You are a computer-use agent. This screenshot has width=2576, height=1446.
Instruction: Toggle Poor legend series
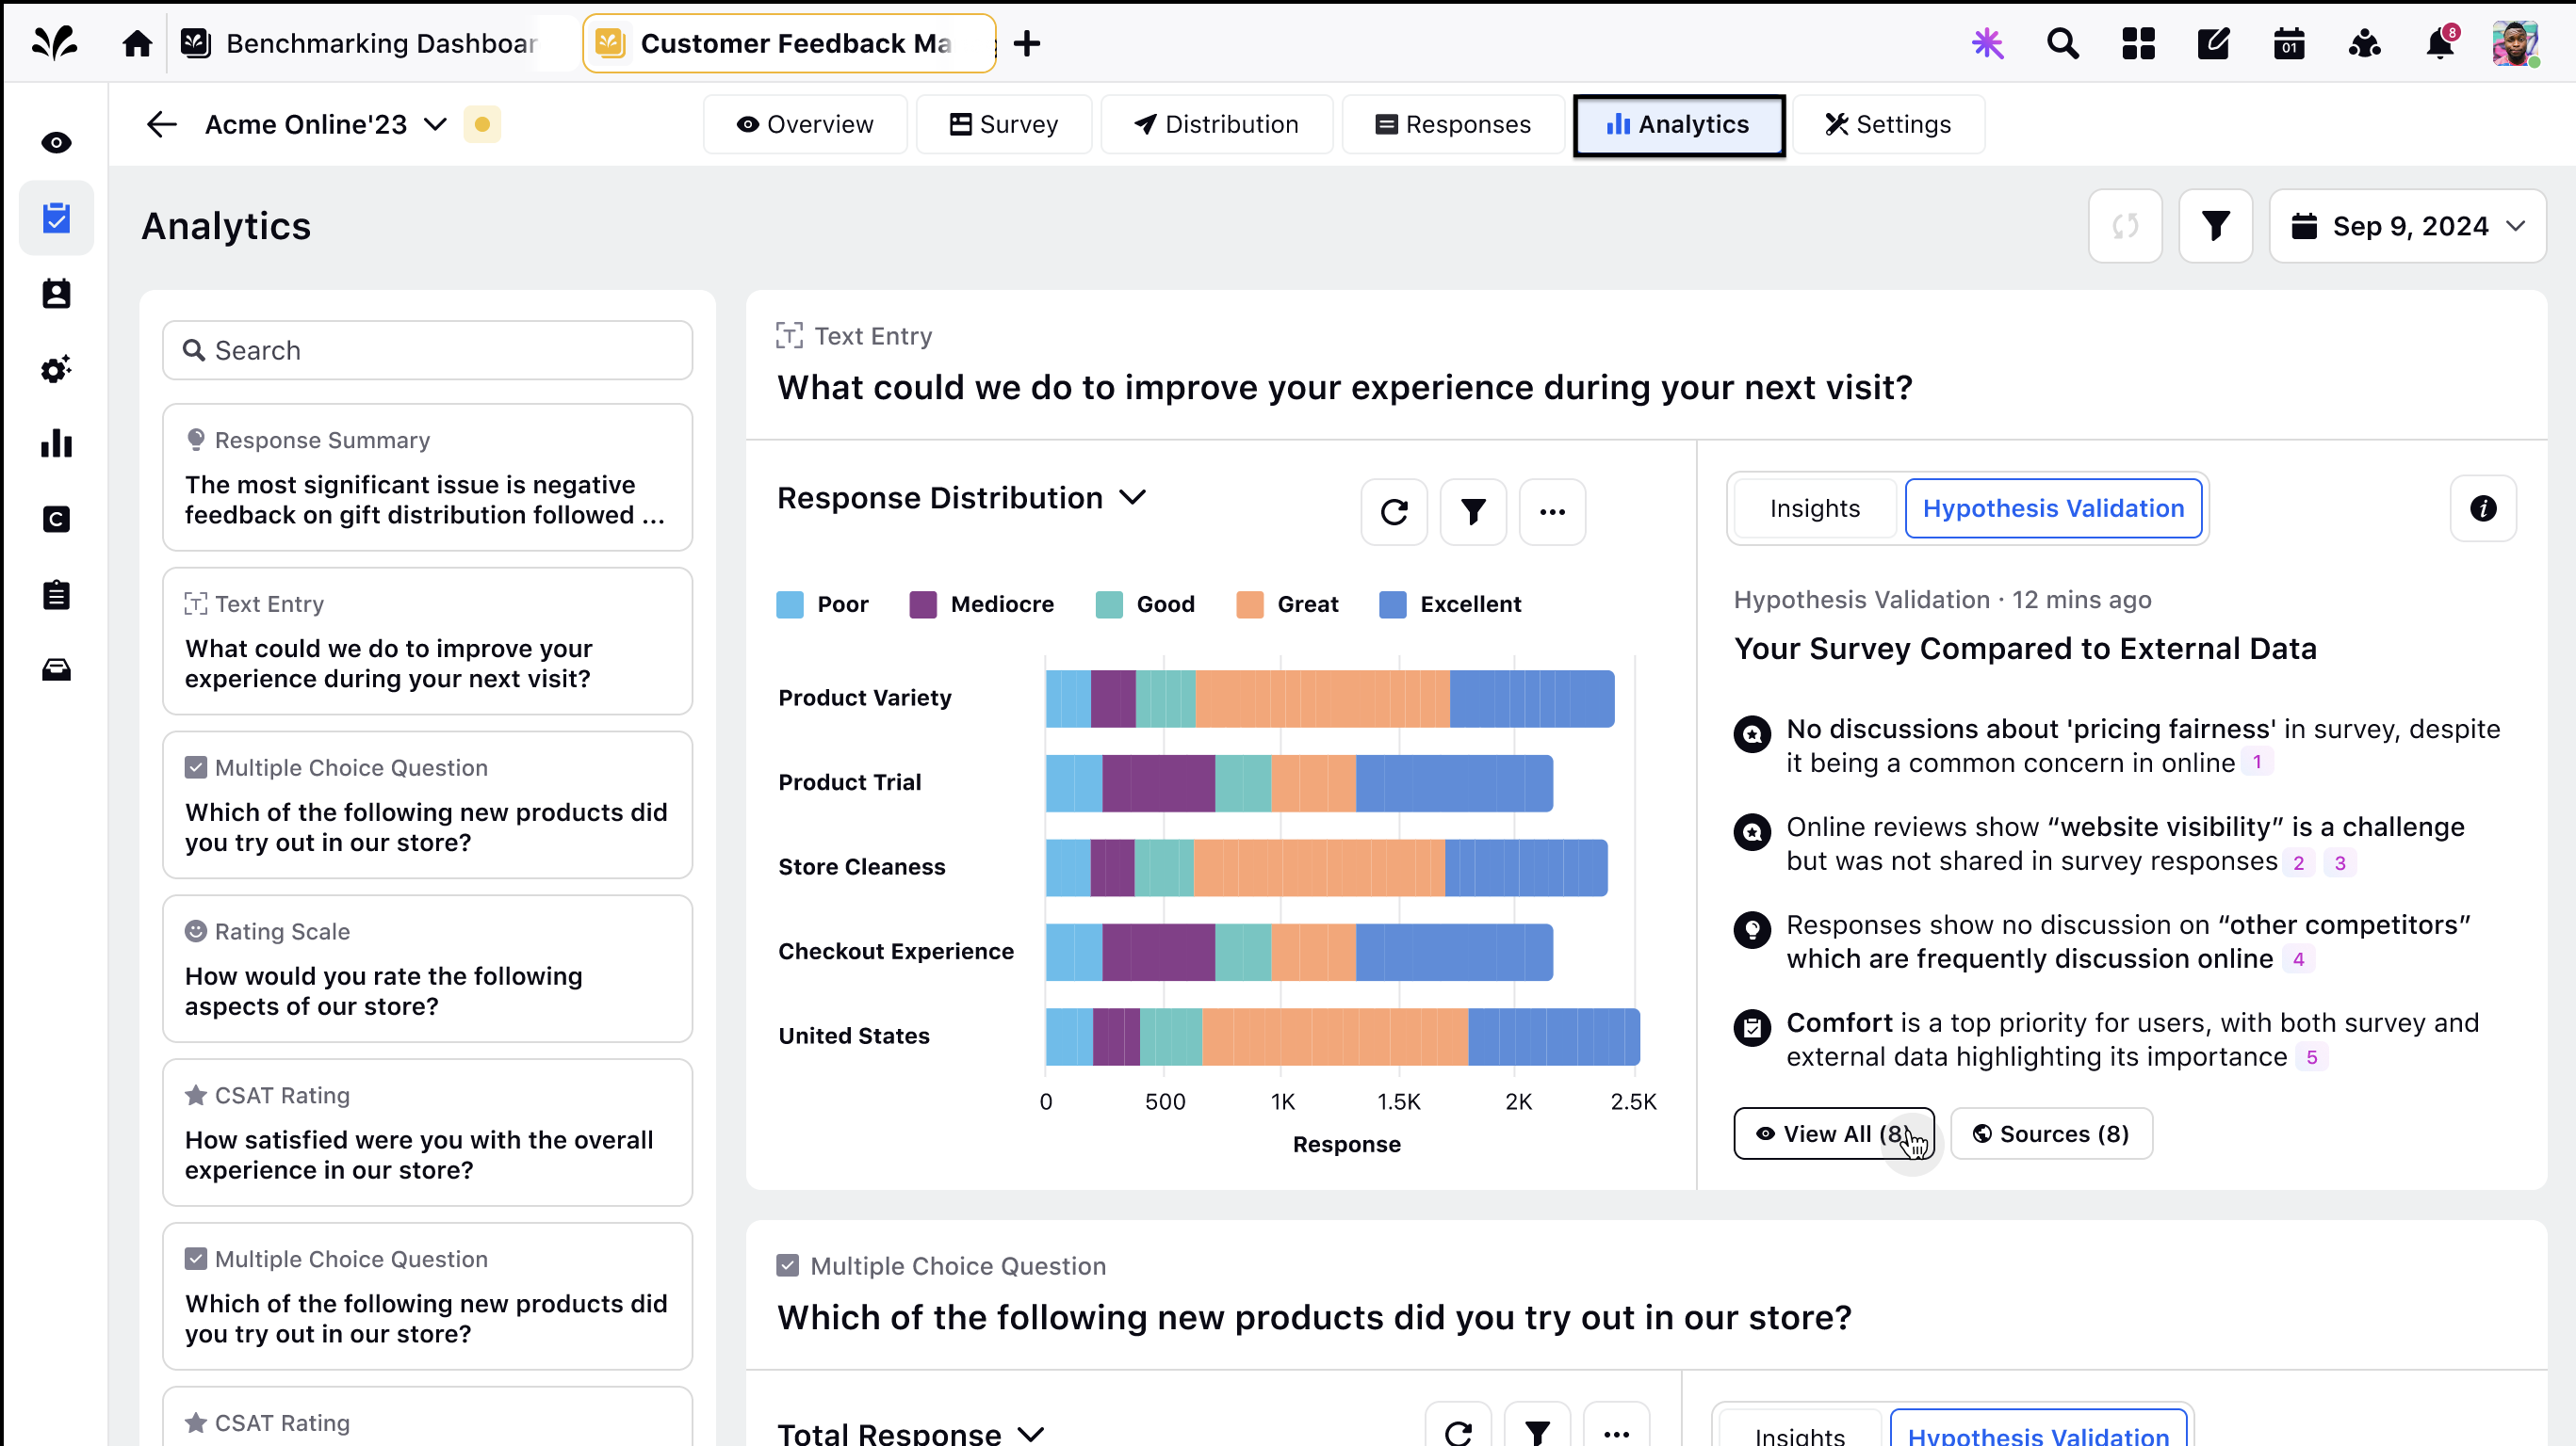tap(822, 604)
